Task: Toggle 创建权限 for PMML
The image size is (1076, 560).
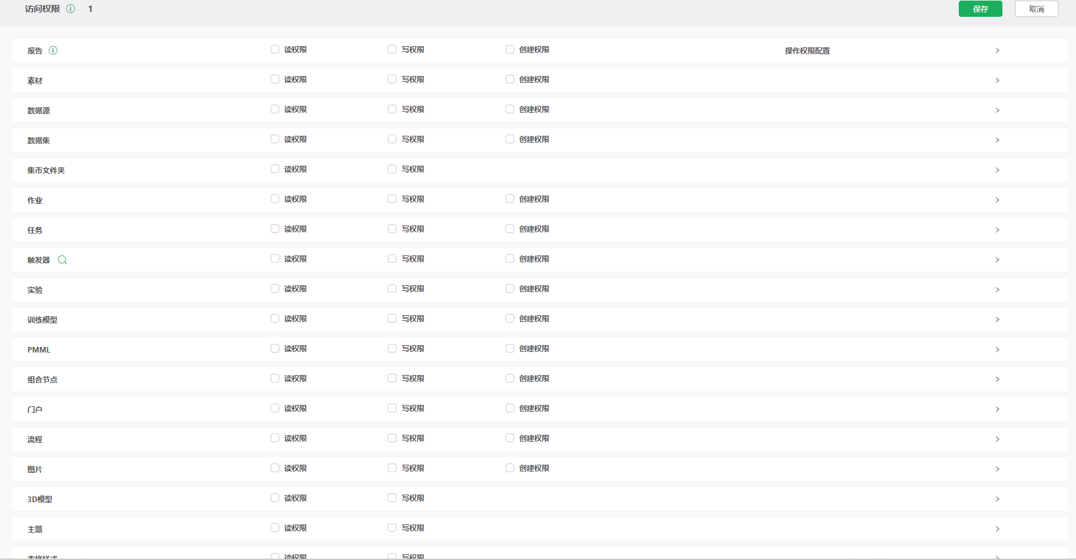Action: (x=510, y=348)
